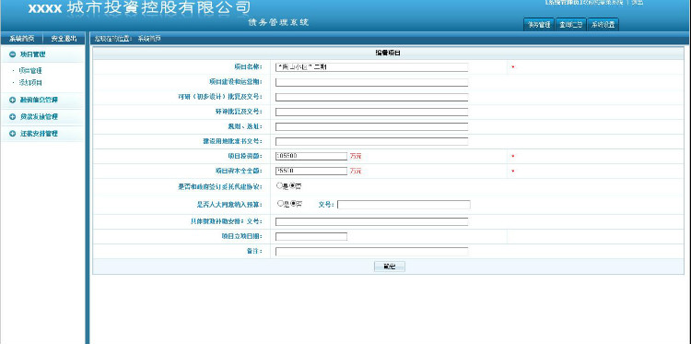
Task: Focus the 项目资本金金额 input field
Action: click(311, 171)
